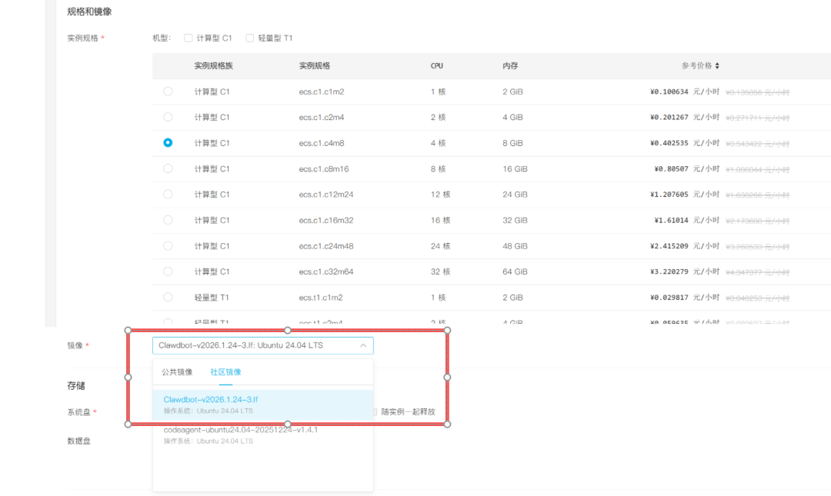Viewport: 831px width, 496px height.
Task: Select the ecs.t1.c1m2 lightweight radio button
Action: (x=168, y=298)
